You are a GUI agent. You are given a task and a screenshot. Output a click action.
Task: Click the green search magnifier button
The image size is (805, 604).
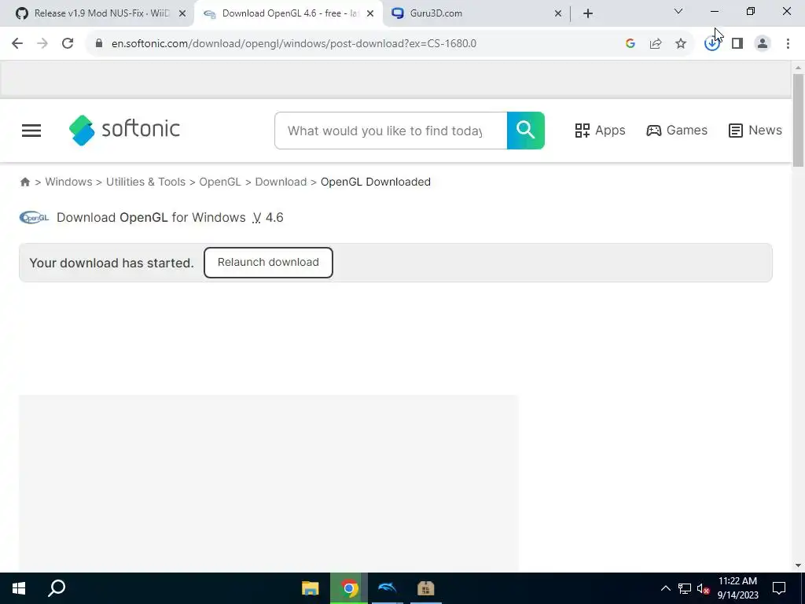(526, 131)
